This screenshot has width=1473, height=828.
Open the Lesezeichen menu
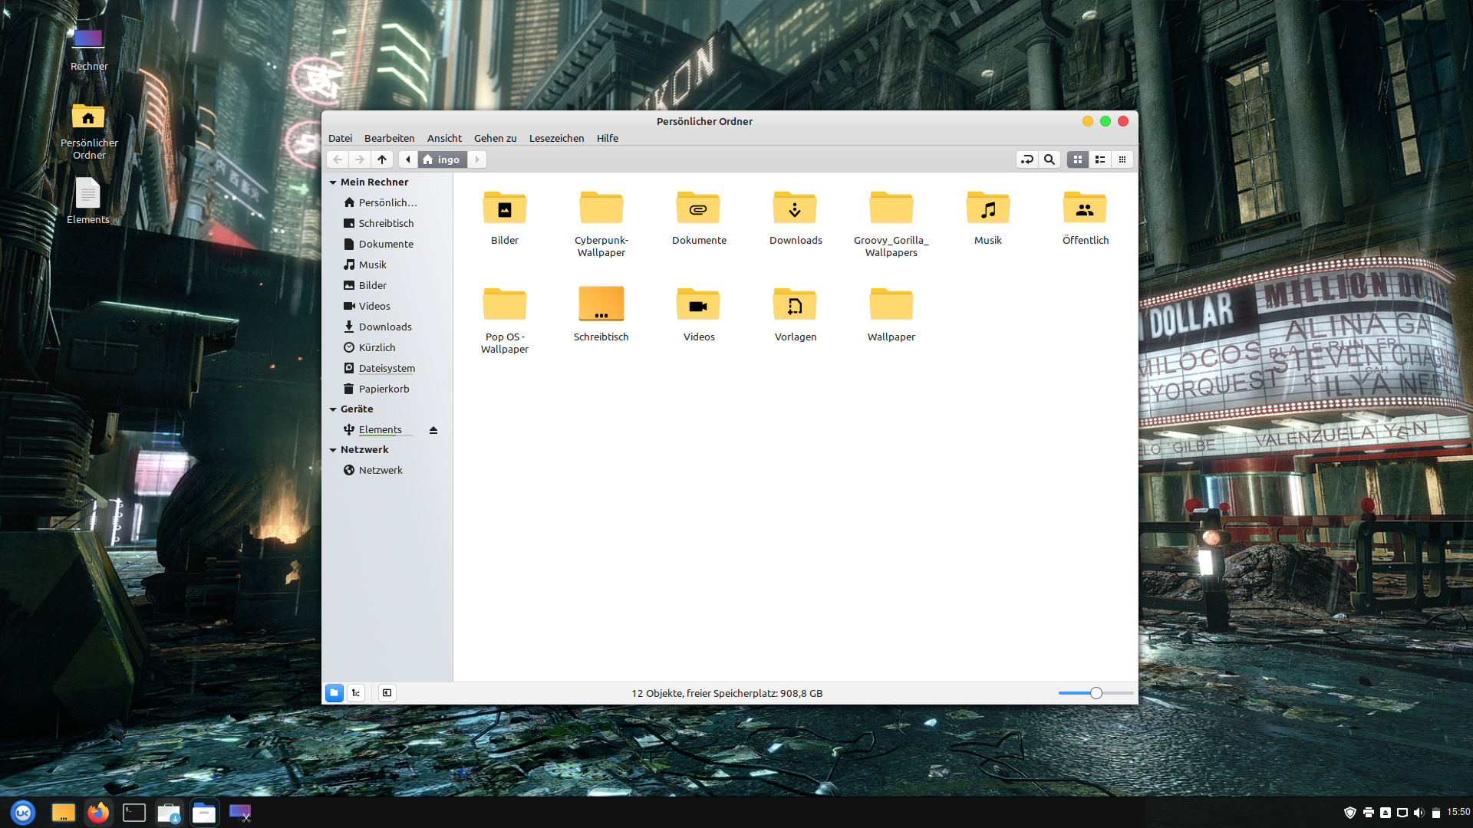click(556, 138)
